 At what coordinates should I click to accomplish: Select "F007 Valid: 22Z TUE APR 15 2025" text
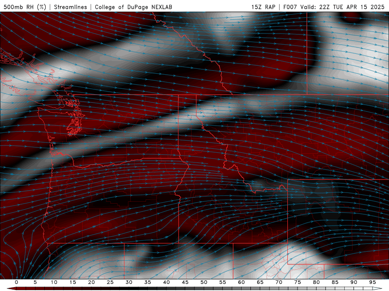(x=334, y=7)
